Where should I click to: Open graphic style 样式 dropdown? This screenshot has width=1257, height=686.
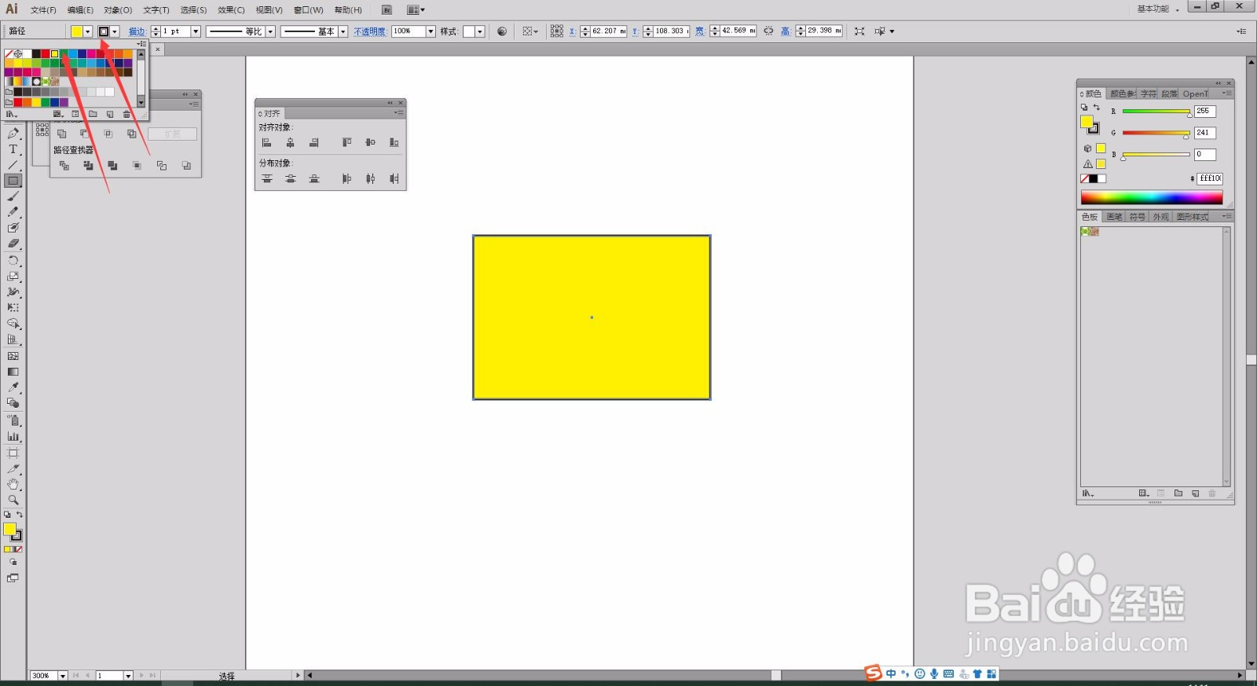pyautogui.click(x=479, y=31)
